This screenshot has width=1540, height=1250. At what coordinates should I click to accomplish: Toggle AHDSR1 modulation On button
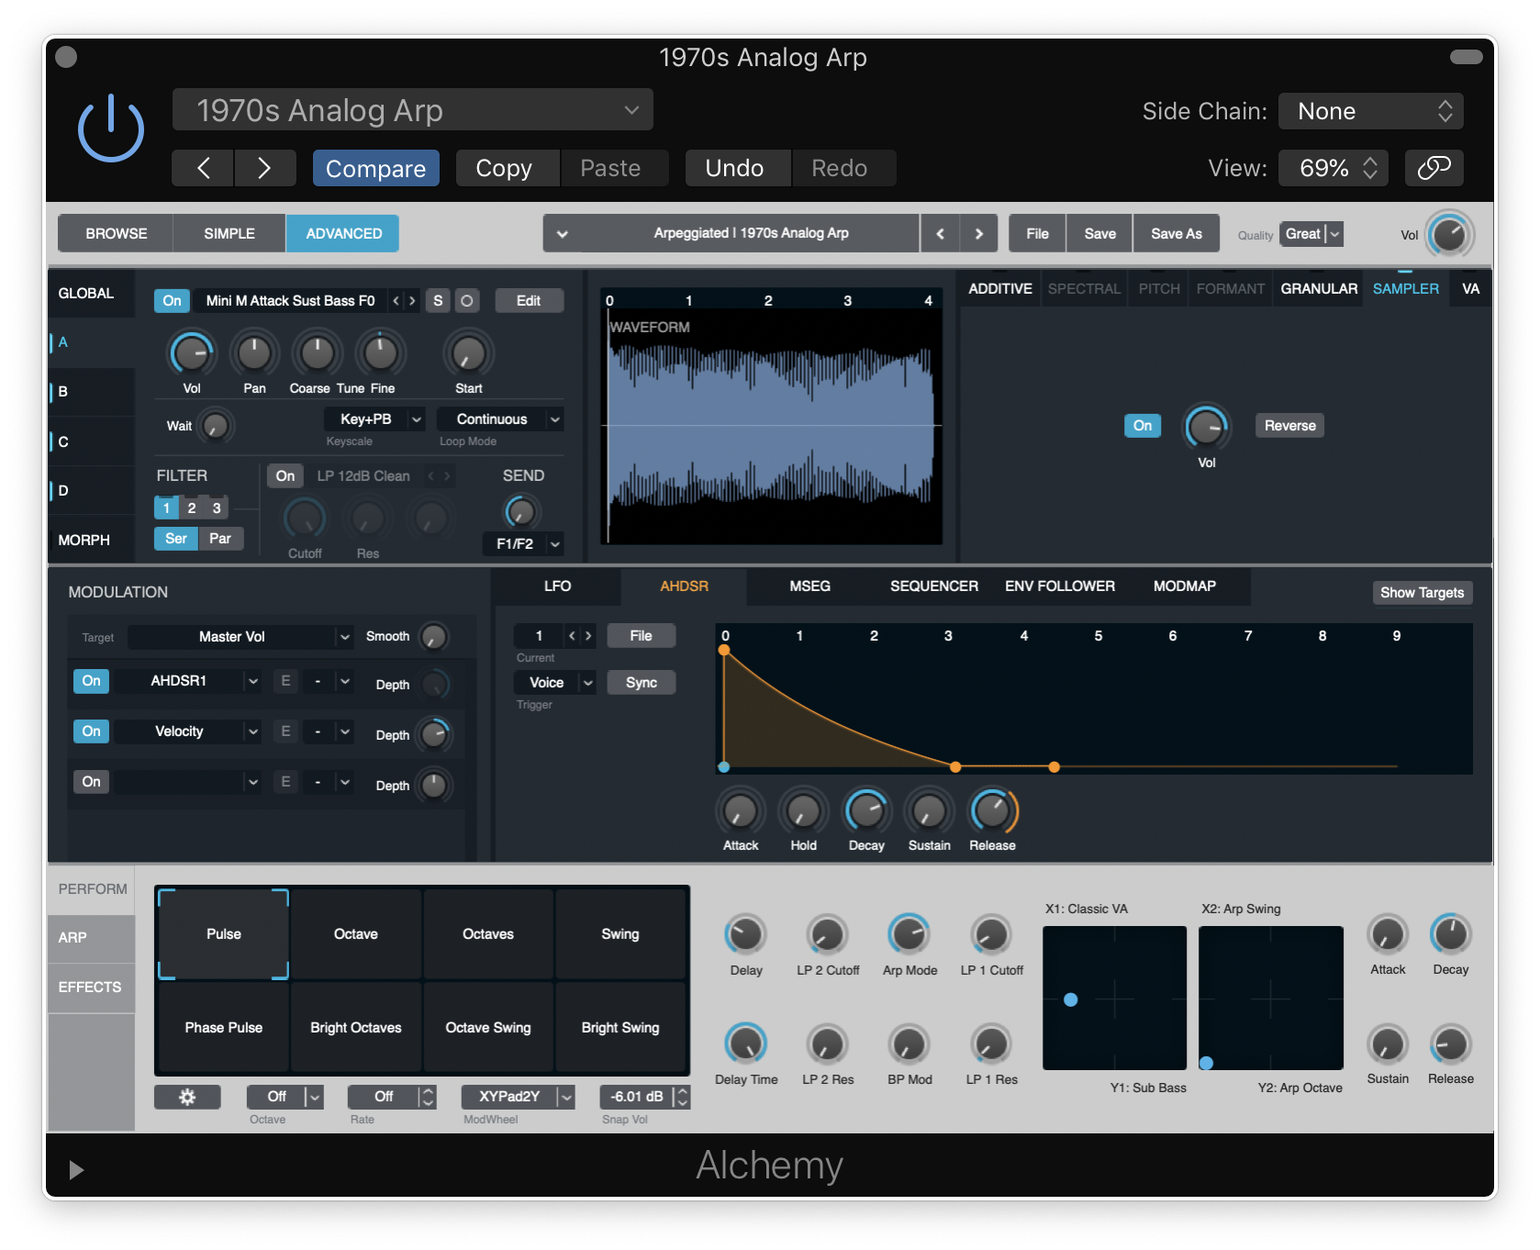click(x=92, y=681)
